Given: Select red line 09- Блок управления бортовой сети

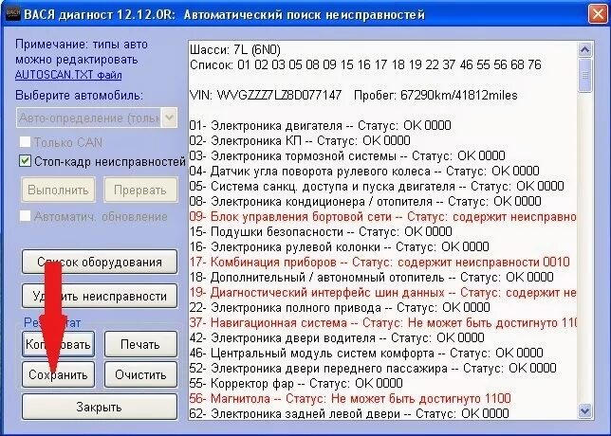Looking at the screenshot, I should pyautogui.click(x=382, y=216).
